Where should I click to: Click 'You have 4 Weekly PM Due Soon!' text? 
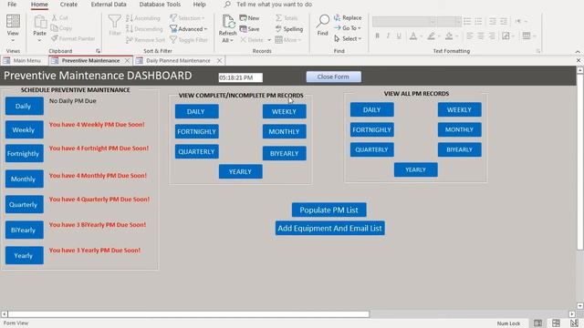point(97,125)
